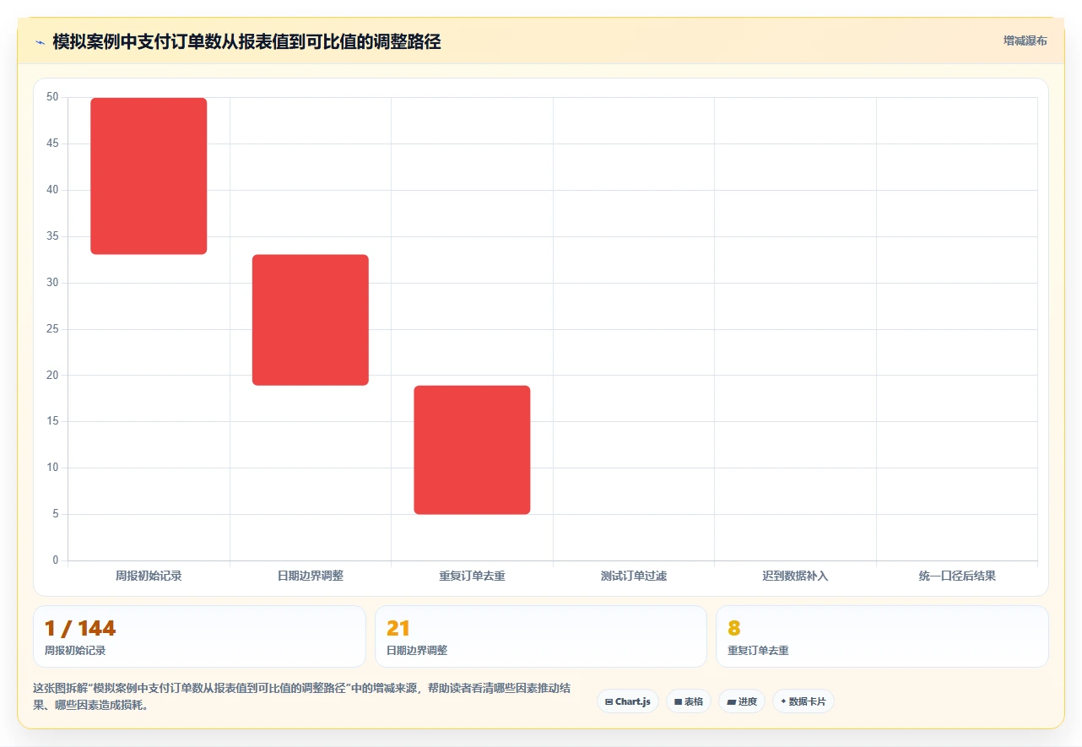This screenshot has height=747, width=1082.
Task: Click x-axis label 测试订单过滤
Action: point(634,576)
